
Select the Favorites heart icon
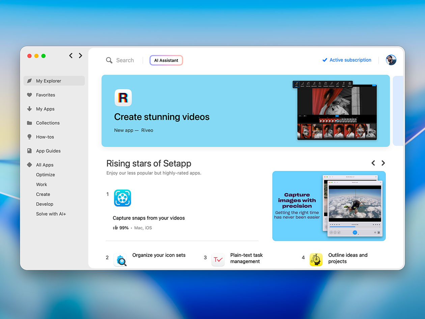(x=30, y=95)
